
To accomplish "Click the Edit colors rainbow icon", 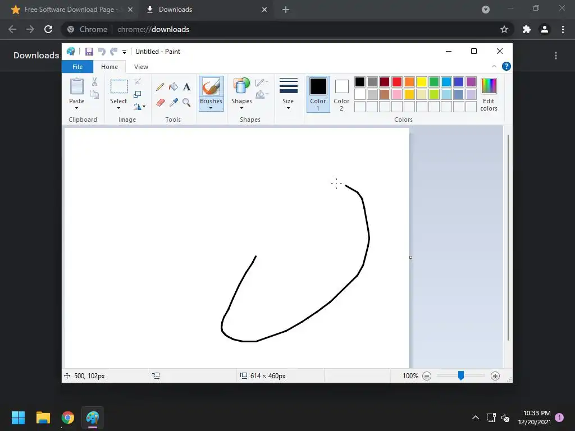I will click(x=489, y=86).
